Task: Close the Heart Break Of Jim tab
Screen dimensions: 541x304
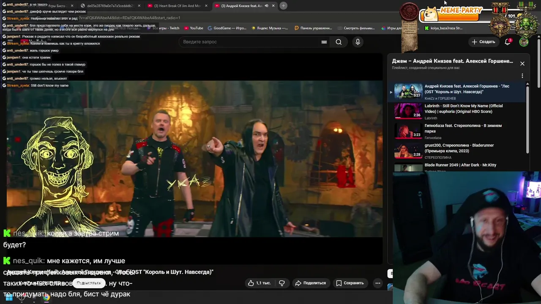Action: coord(206,6)
